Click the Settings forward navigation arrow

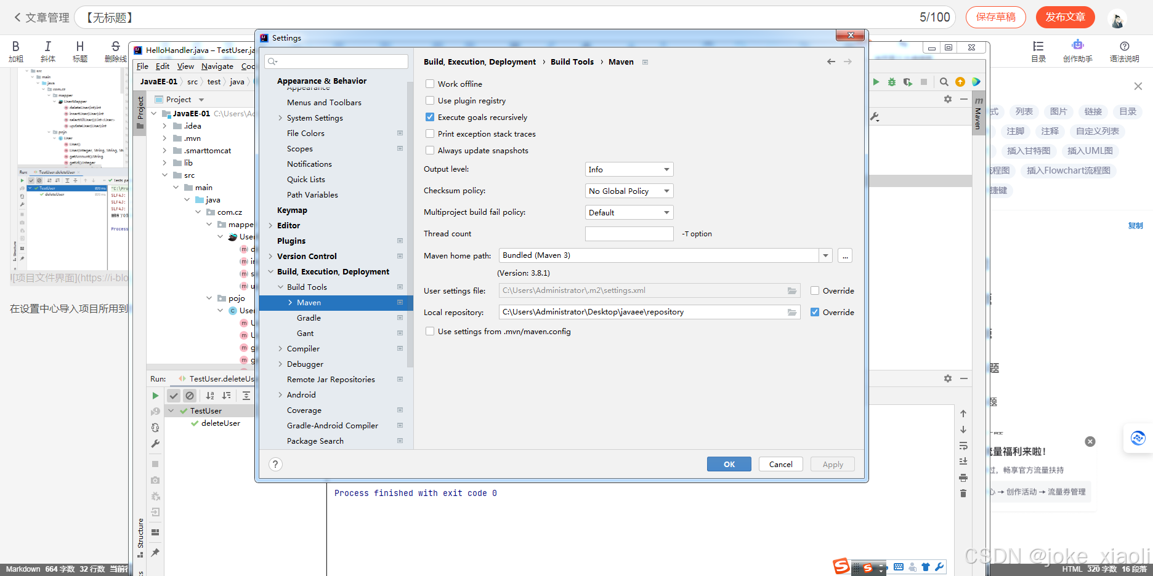848,62
